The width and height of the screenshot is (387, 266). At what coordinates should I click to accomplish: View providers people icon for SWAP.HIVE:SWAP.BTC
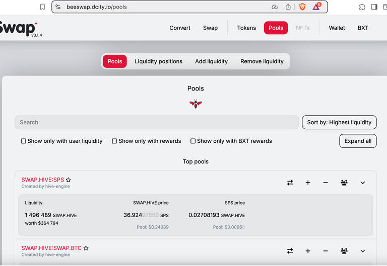tap(344, 251)
